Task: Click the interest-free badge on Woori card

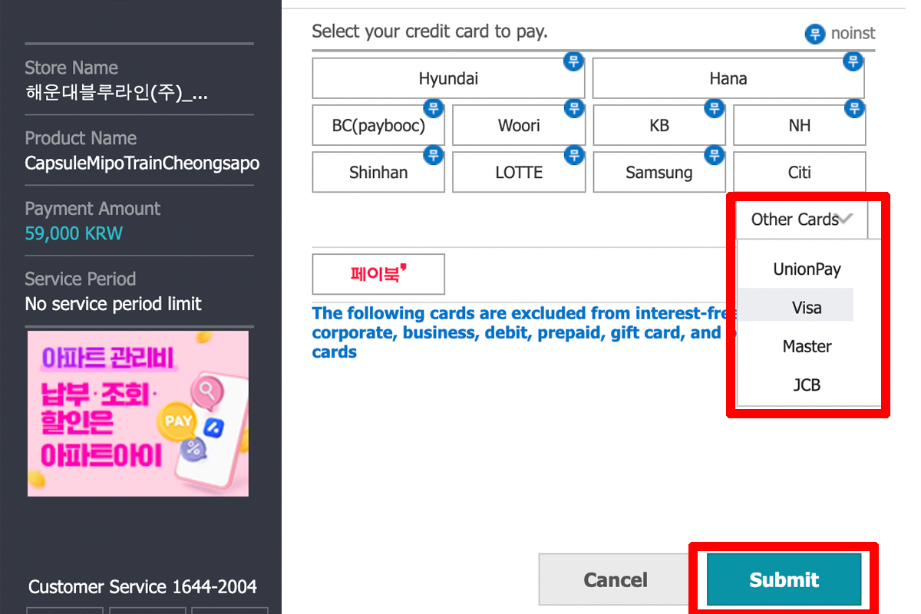Action: [573, 109]
